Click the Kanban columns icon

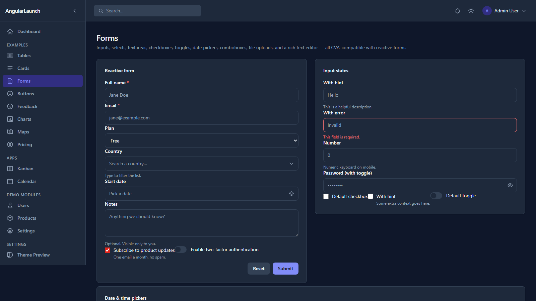click(x=10, y=169)
